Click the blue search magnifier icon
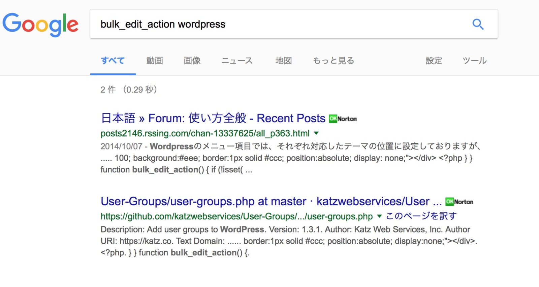This screenshot has width=539, height=287. [478, 24]
